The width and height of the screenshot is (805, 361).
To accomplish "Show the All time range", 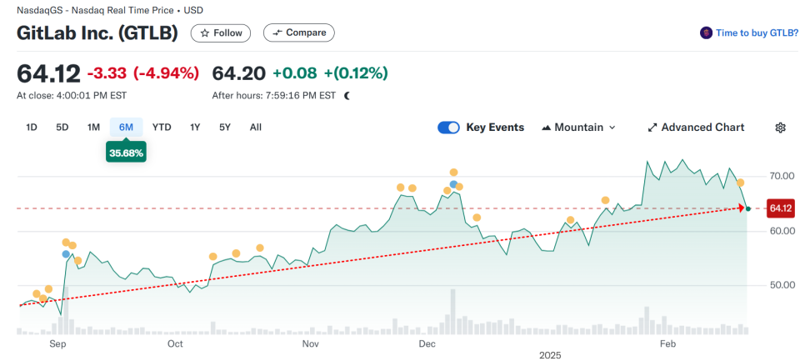I will (x=256, y=128).
